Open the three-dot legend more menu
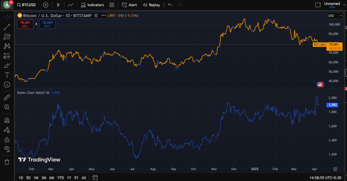 (104, 16)
